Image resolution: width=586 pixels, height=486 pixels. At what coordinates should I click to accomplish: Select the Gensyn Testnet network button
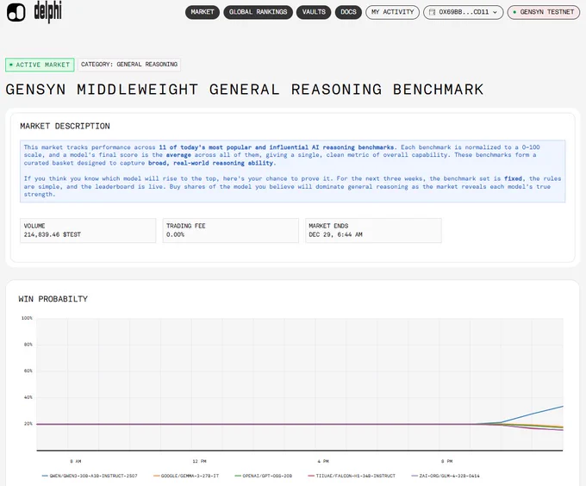point(544,12)
